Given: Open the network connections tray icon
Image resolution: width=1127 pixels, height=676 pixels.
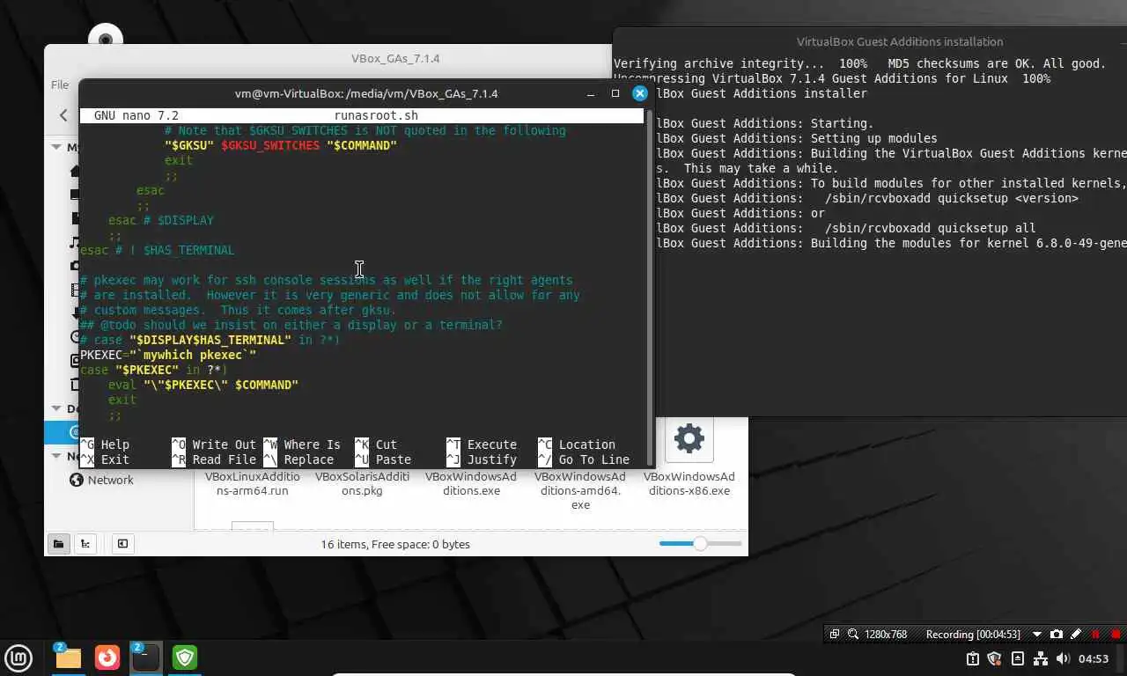Looking at the screenshot, I should tap(1041, 658).
